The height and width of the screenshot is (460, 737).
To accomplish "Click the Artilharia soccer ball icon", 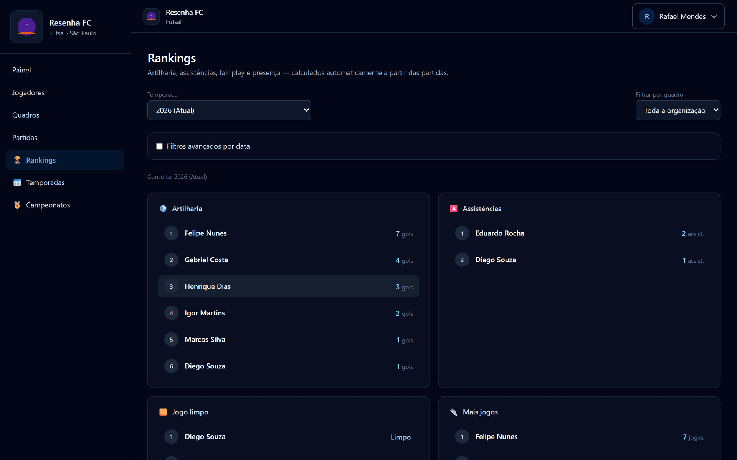I will (163, 209).
